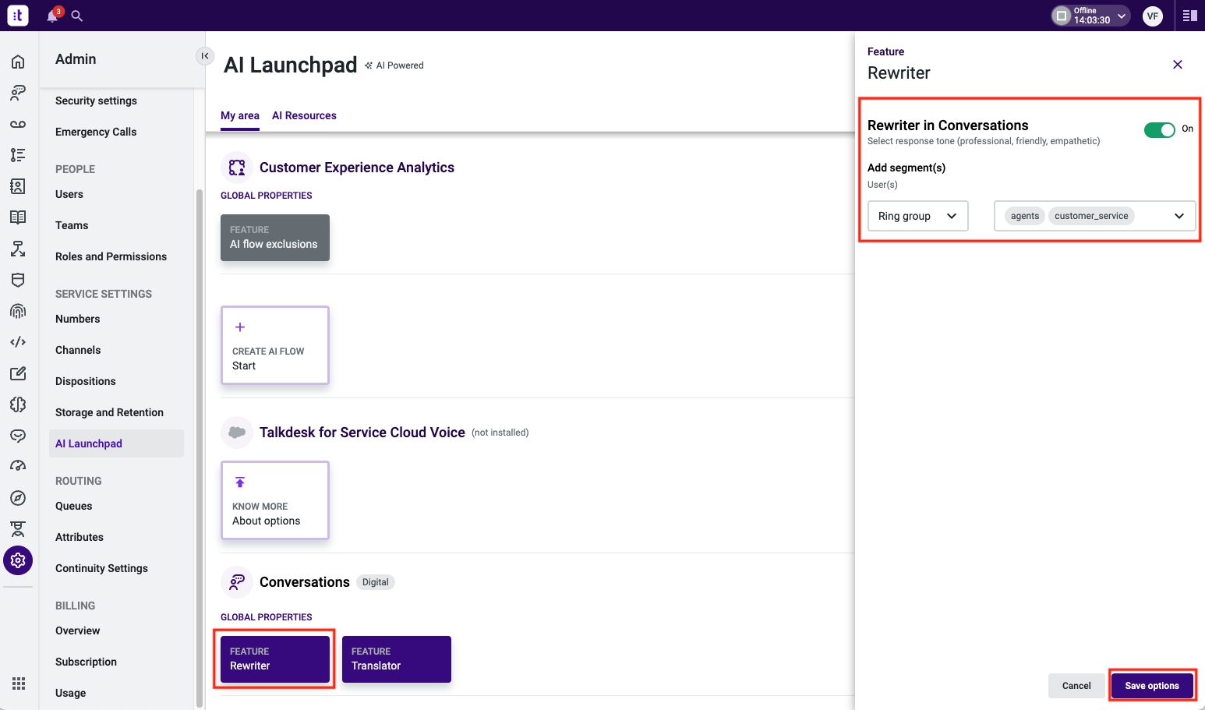Viewport: 1205px width, 710px height.
Task: Click Cancel in Rewriter panel
Action: (1076, 686)
